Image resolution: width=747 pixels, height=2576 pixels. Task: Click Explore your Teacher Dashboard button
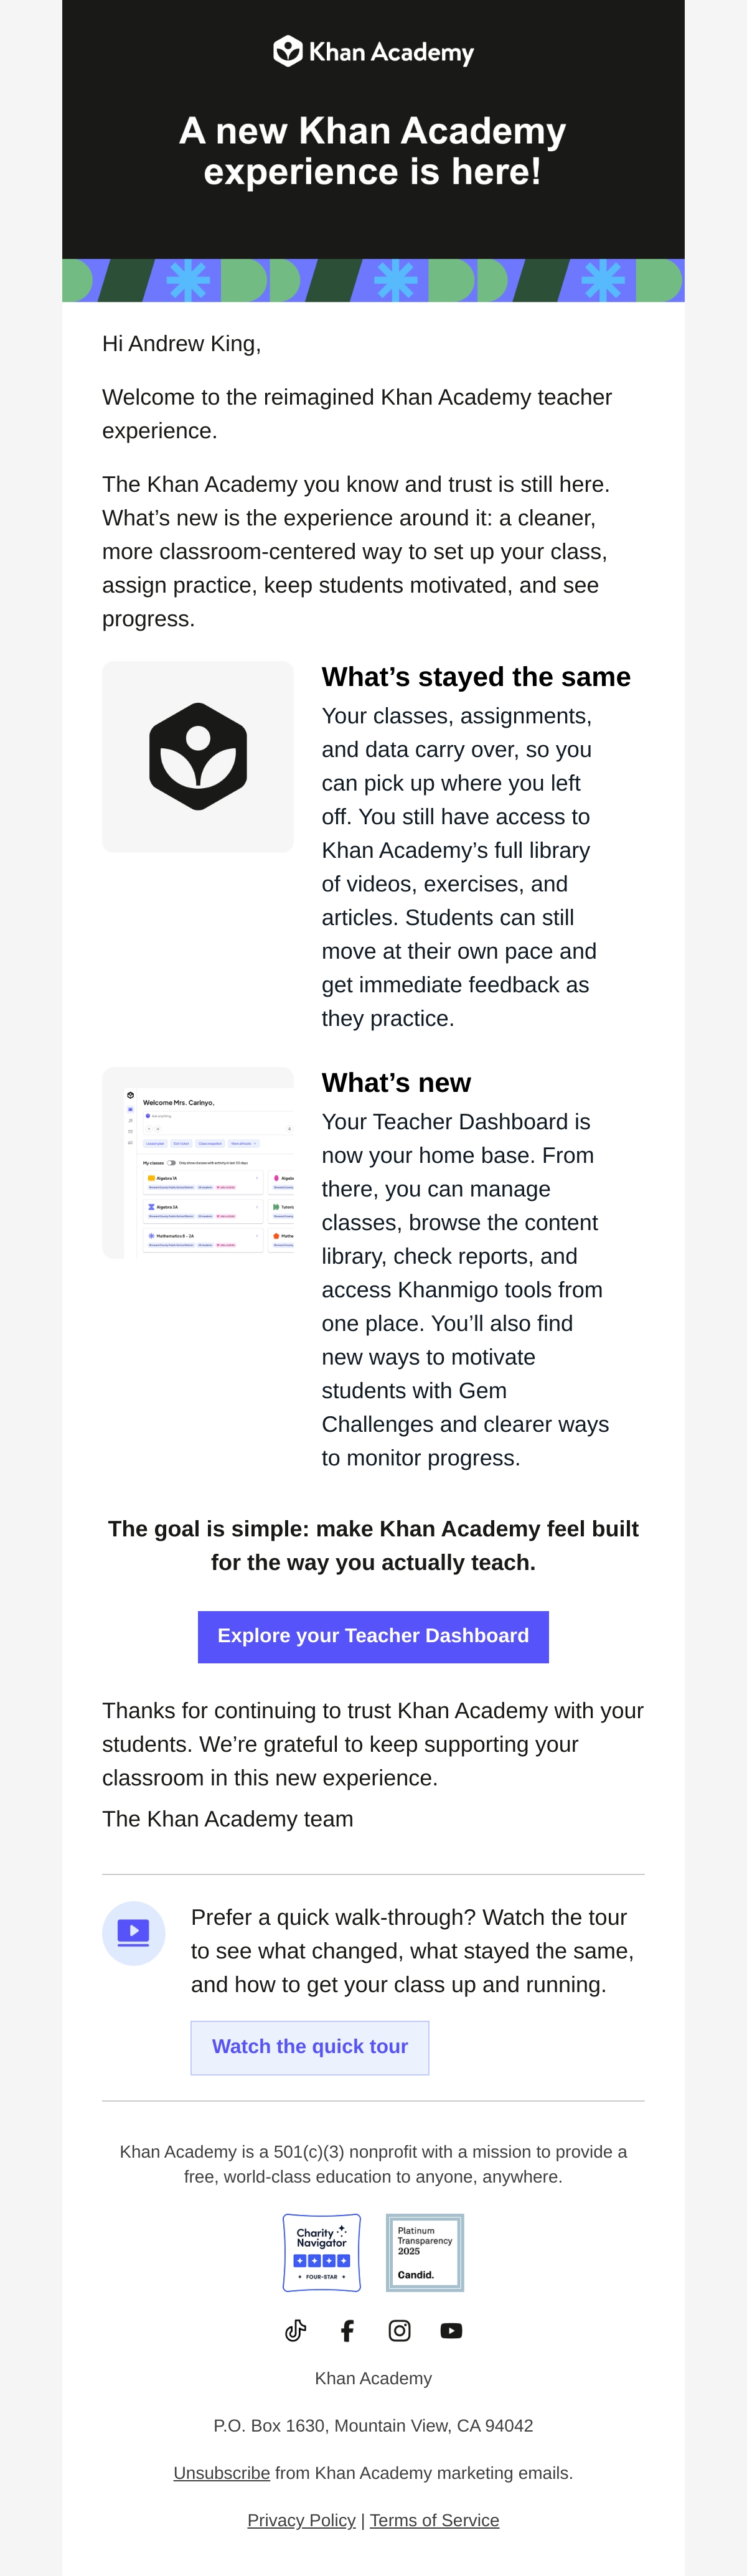point(373,1637)
